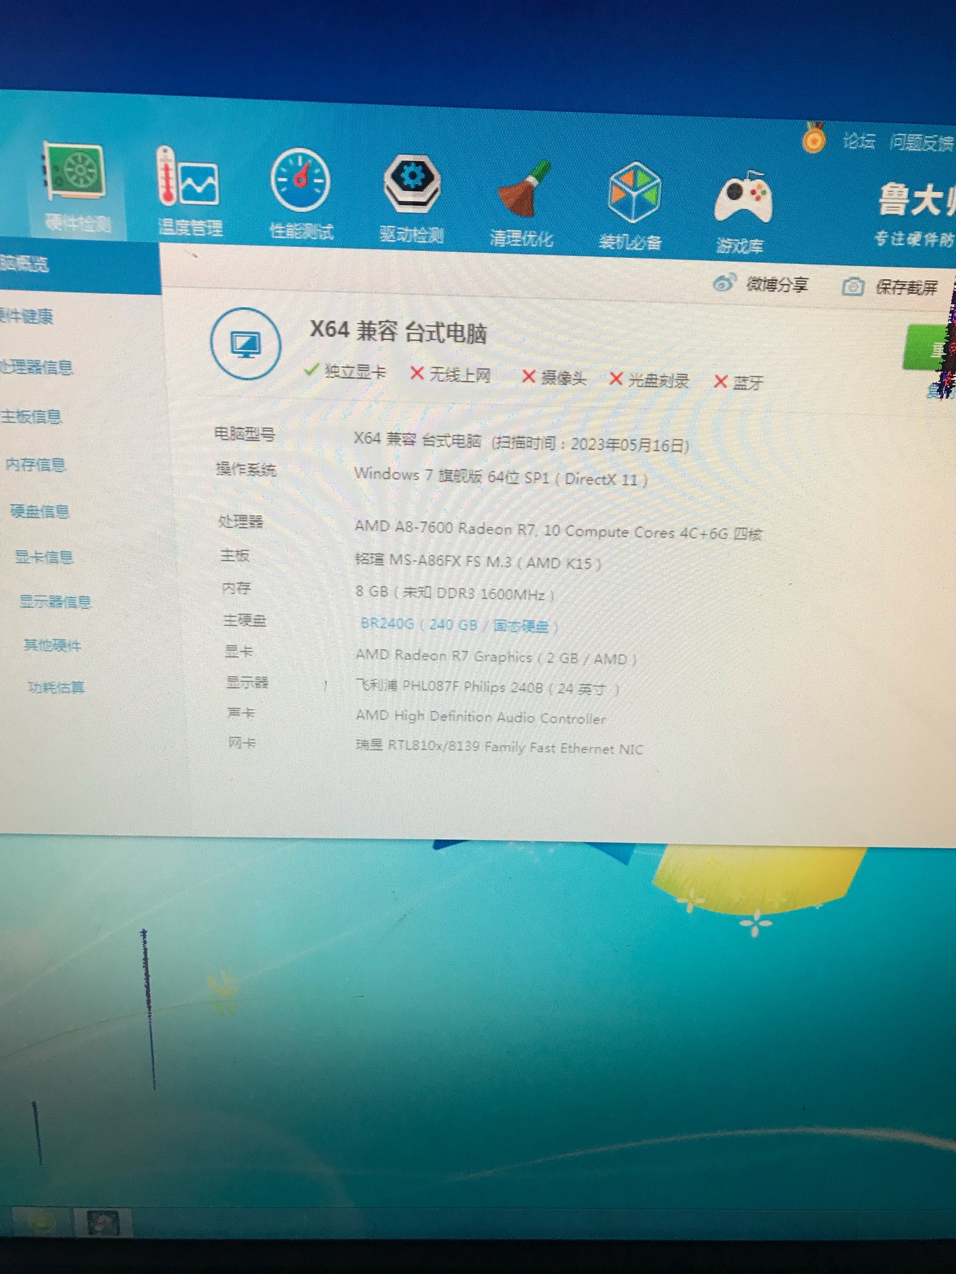Viewport: 956px width, 1274px height.
Task: Click the pinned app icon in taskbar
Action: click(103, 1223)
